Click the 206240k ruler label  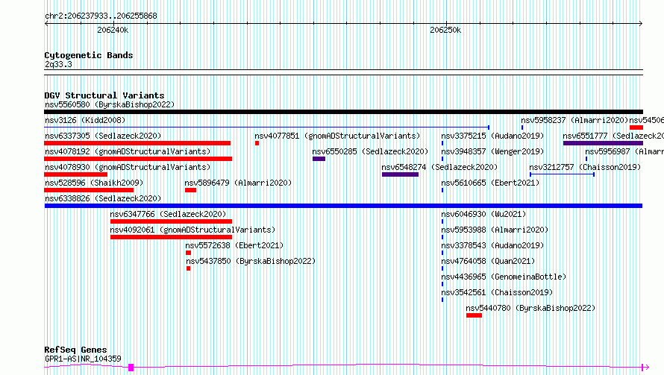(113, 31)
